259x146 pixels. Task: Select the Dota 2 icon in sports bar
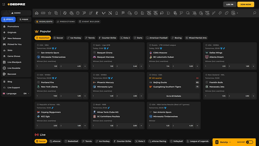tap(110, 13)
